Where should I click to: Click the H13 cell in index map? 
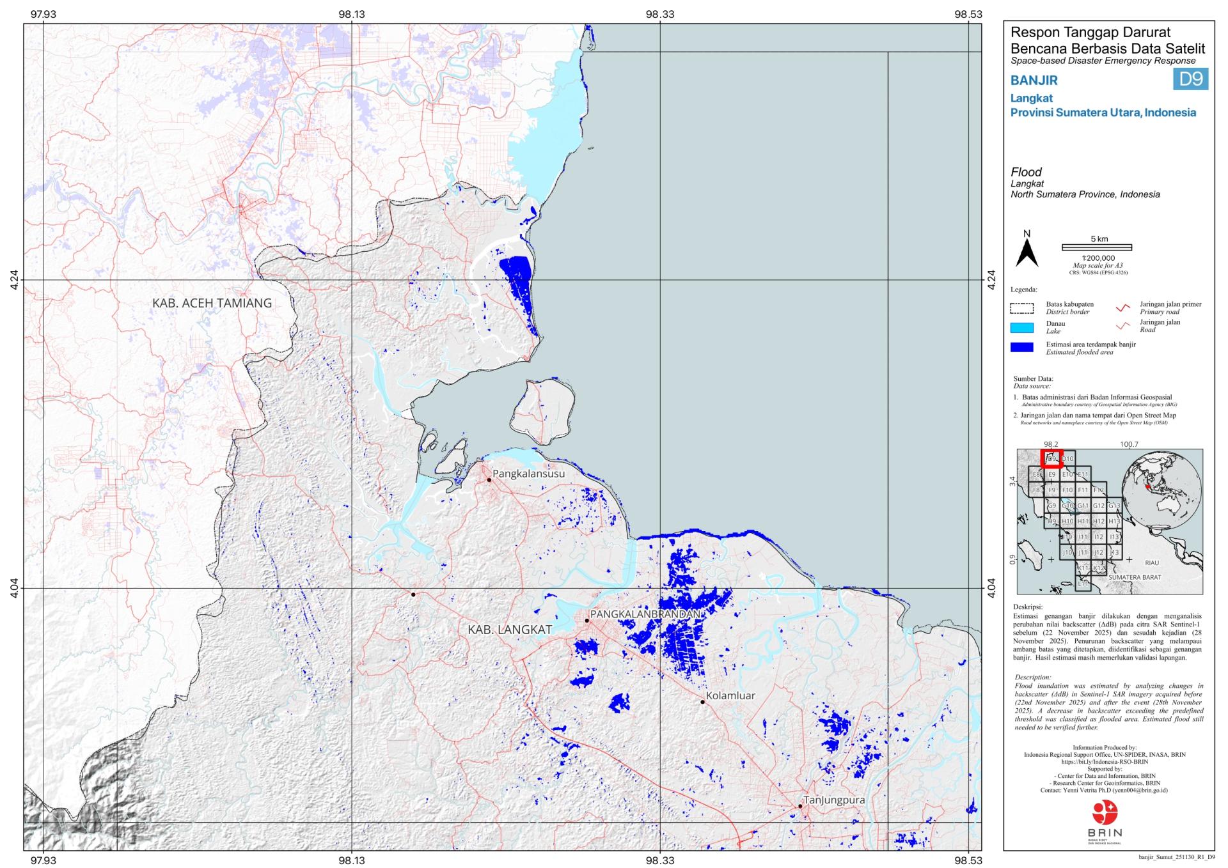click(1114, 522)
